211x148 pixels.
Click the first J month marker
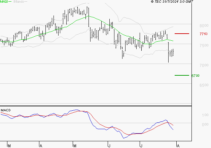[x=109, y=146]
